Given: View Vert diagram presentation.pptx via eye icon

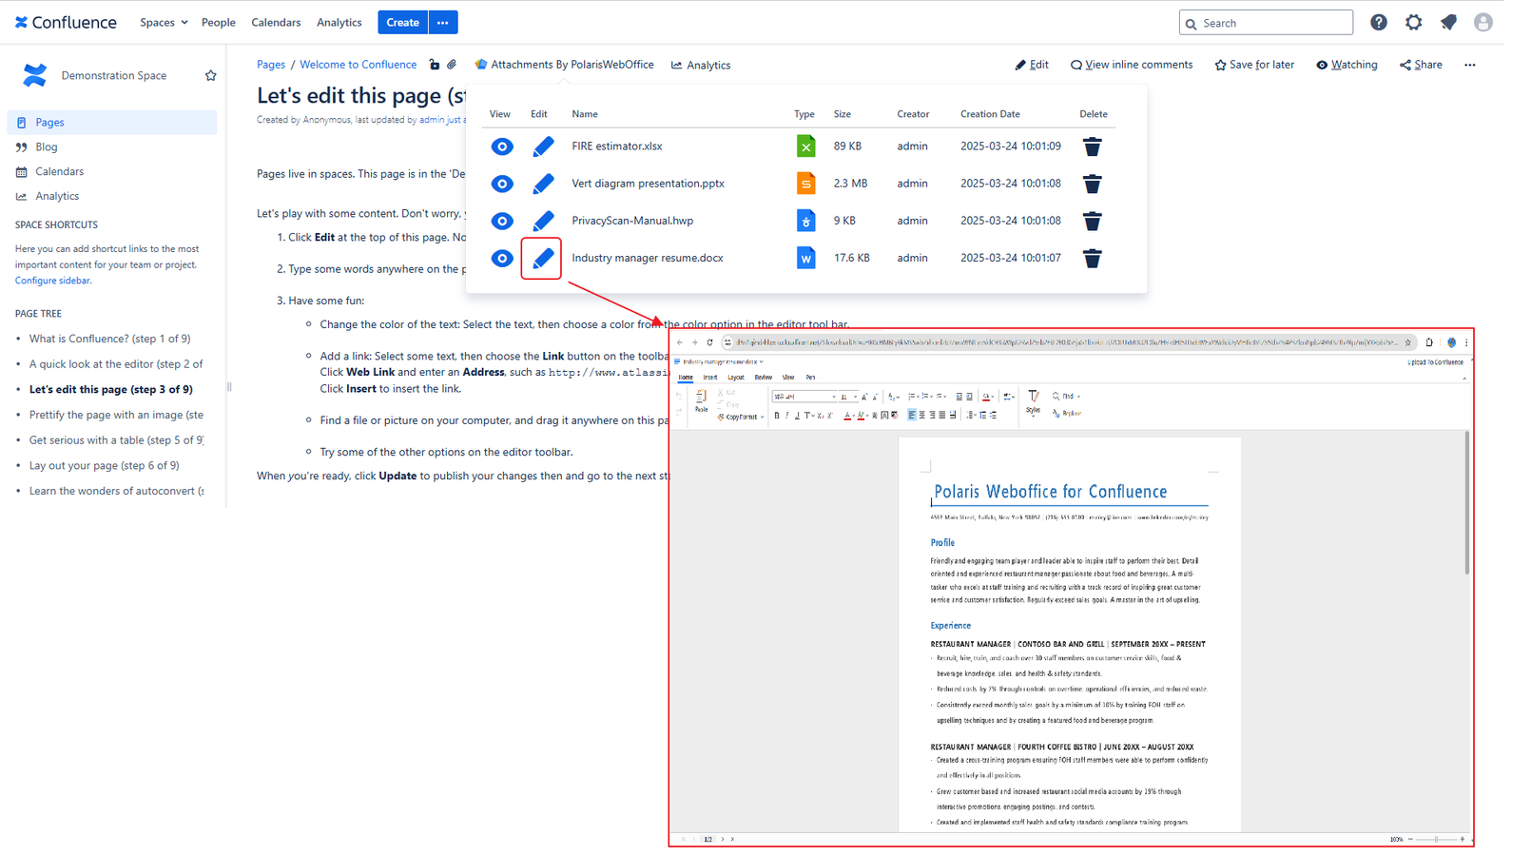Looking at the screenshot, I should point(502,184).
